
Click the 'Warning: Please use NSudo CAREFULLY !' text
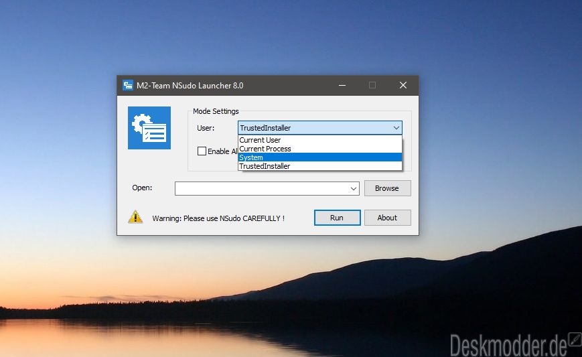point(218,218)
